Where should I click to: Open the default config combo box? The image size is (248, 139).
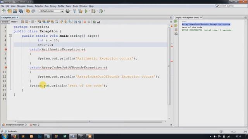coord(51,11)
